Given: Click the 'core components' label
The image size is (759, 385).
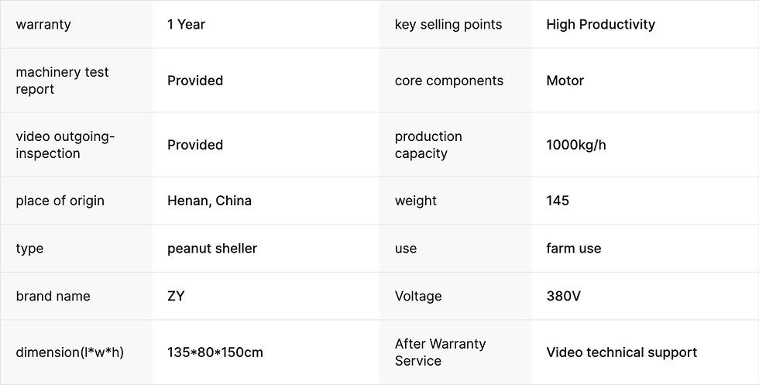Looking at the screenshot, I should click(449, 81).
